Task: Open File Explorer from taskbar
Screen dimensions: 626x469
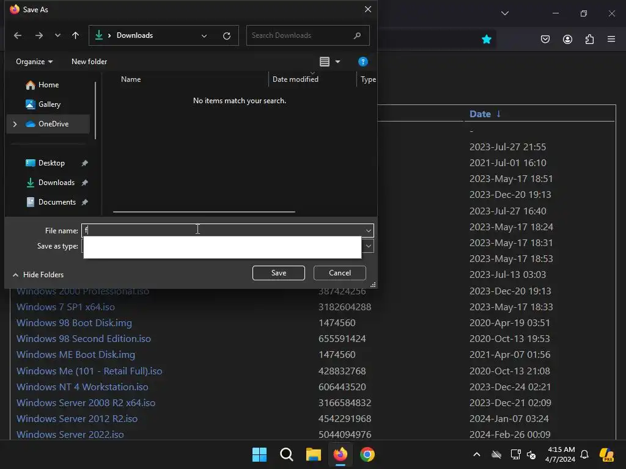Action: tap(314, 454)
